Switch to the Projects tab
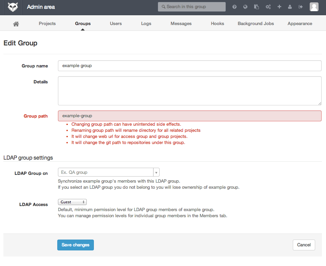 pyautogui.click(x=47, y=23)
